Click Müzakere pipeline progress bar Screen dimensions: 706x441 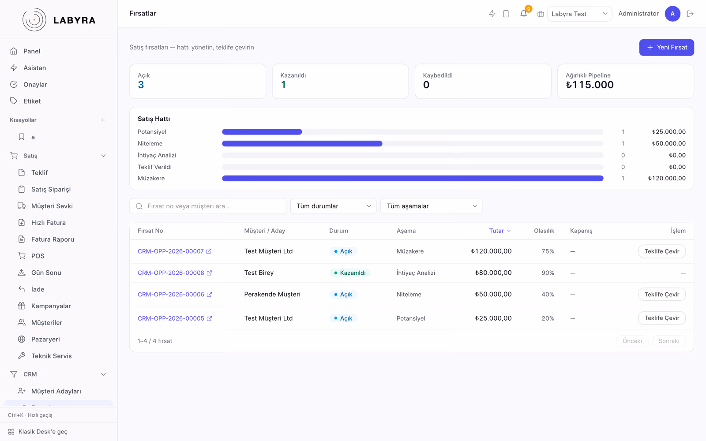413,178
